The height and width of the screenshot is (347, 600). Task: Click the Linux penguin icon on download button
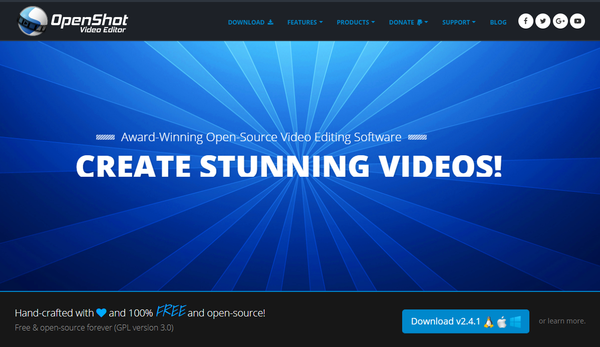click(489, 322)
